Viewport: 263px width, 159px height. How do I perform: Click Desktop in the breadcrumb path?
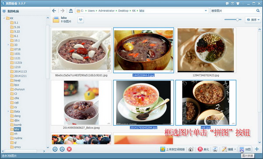123,11
